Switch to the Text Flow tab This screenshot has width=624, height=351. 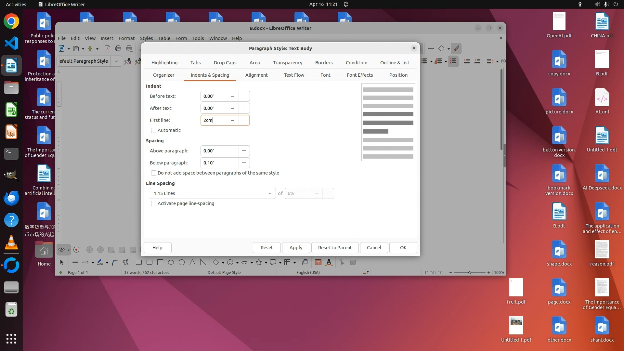click(x=294, y=75)
